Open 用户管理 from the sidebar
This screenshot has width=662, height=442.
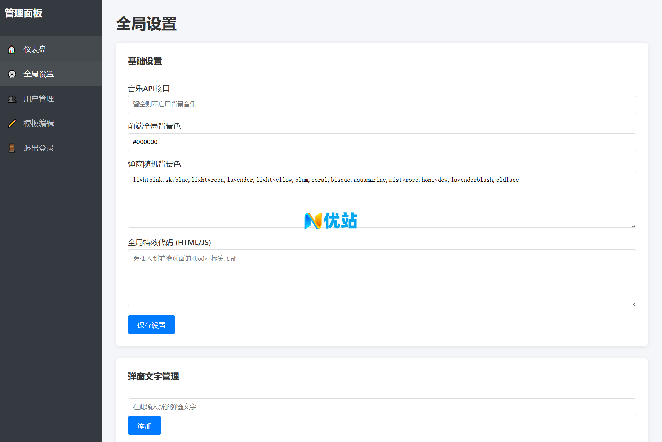(x=39, y=98)
